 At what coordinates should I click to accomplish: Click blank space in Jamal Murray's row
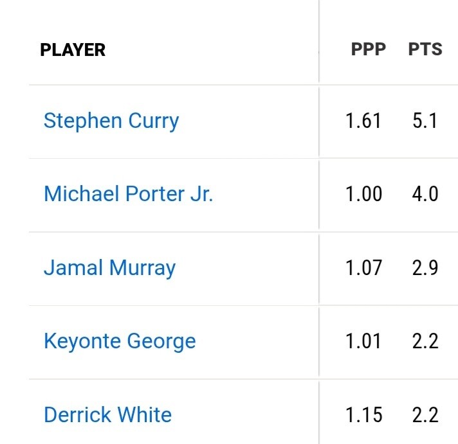(251, 268)
